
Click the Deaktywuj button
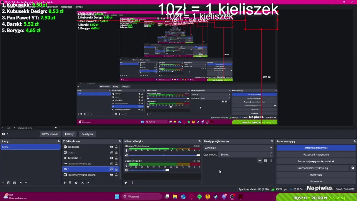click(87, 134)
